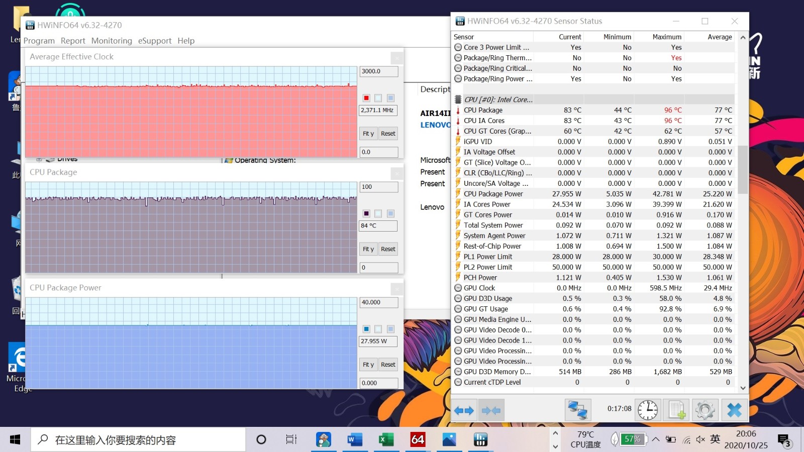Select the CPU GT Cores (Grap... row
804x452 pixels.
(x=593, y=131)
